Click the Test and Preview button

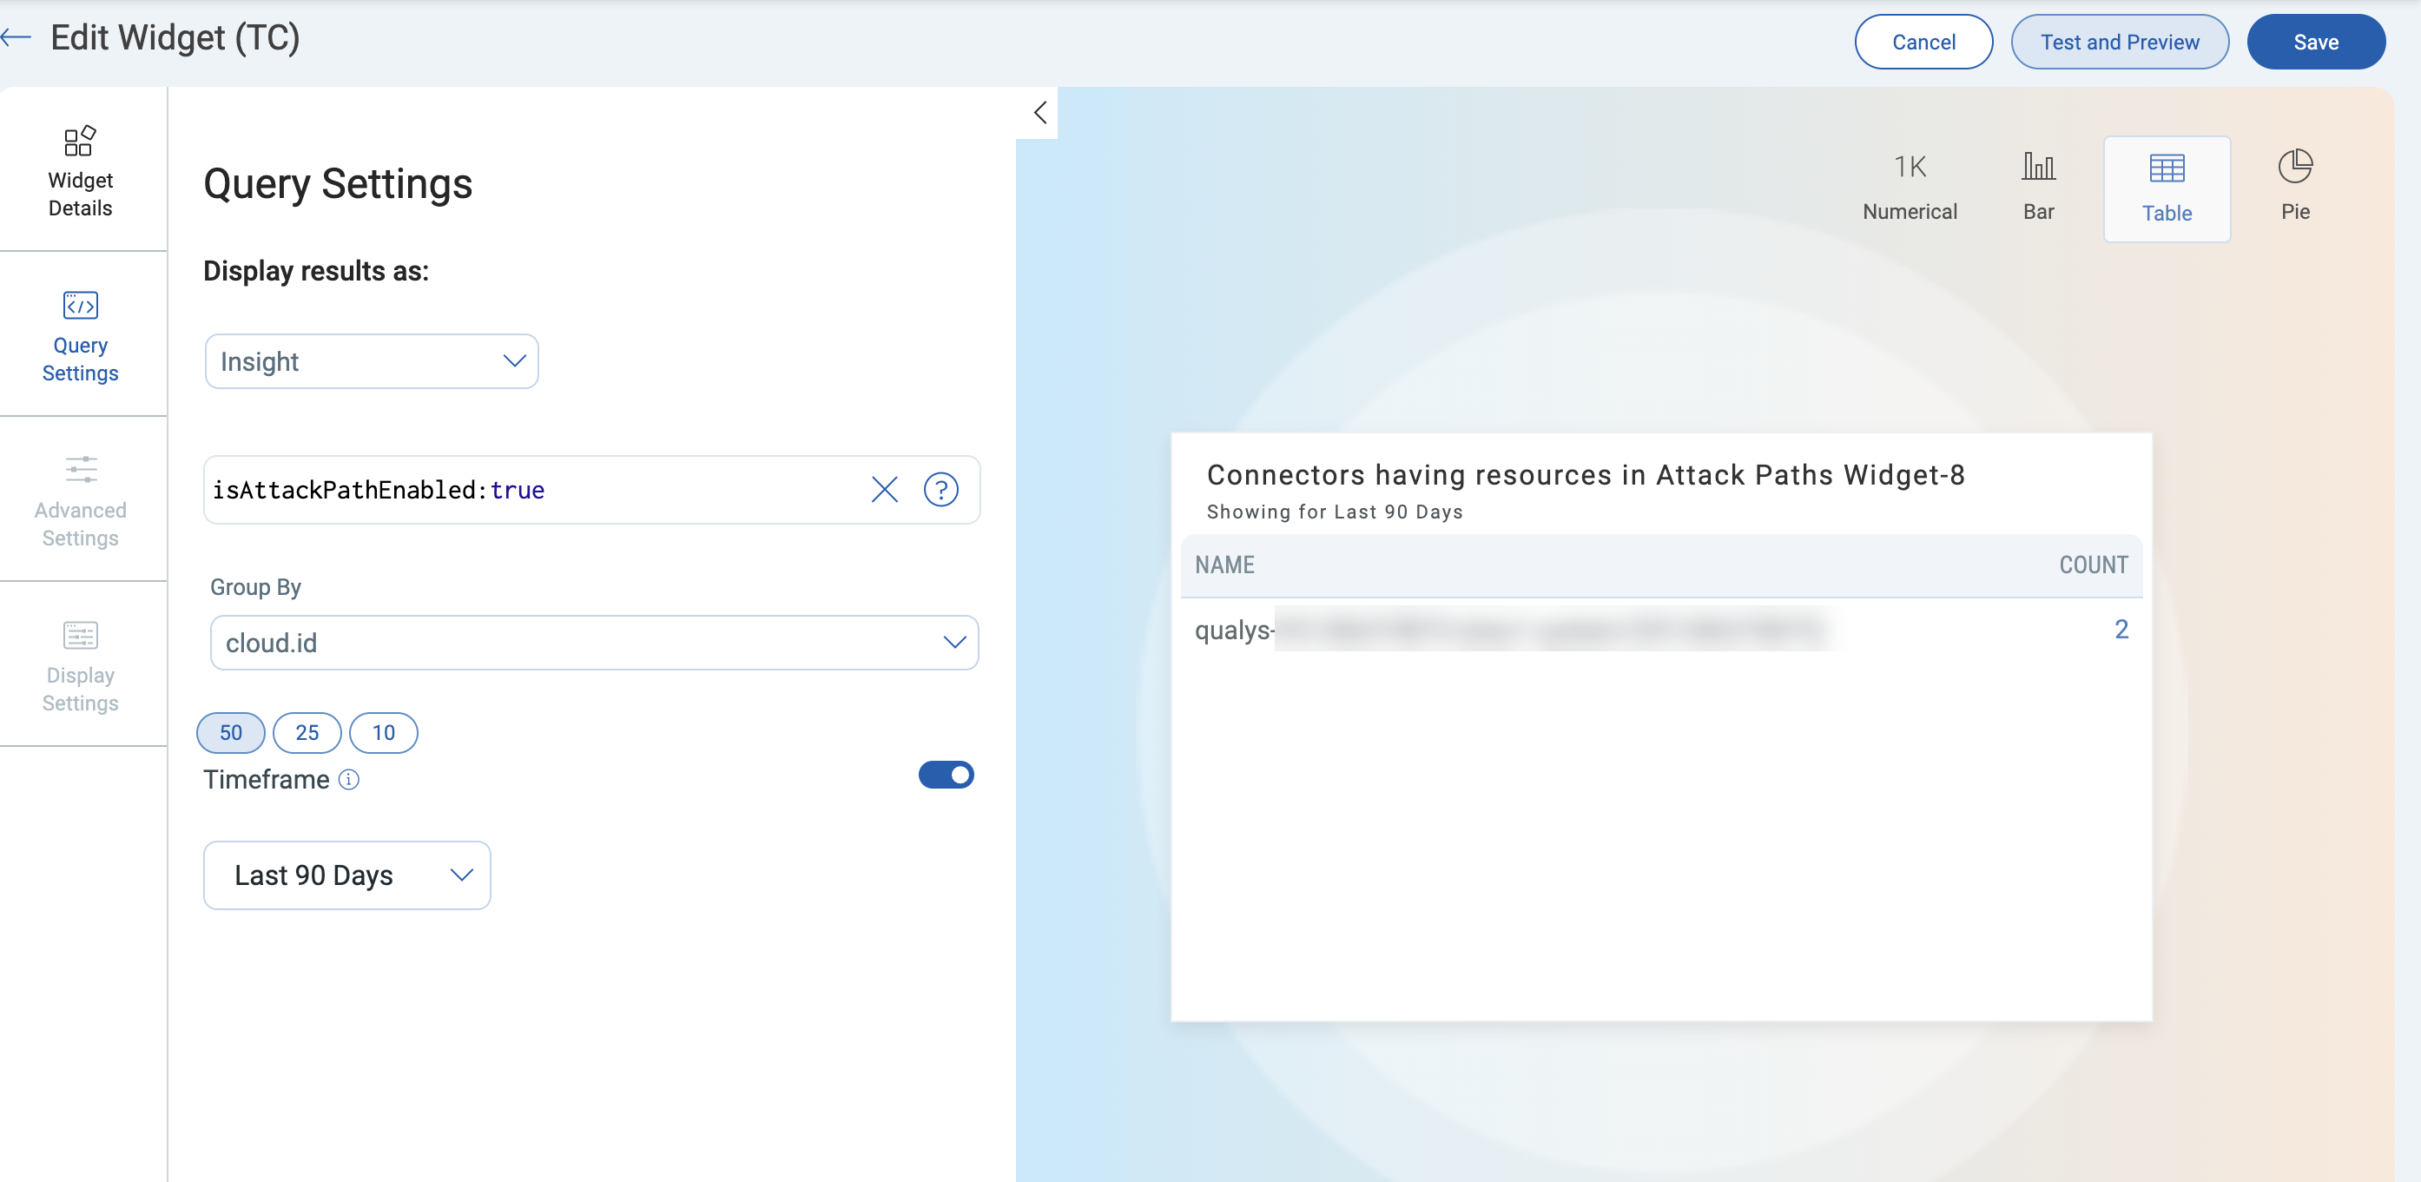pos(2120,43)
